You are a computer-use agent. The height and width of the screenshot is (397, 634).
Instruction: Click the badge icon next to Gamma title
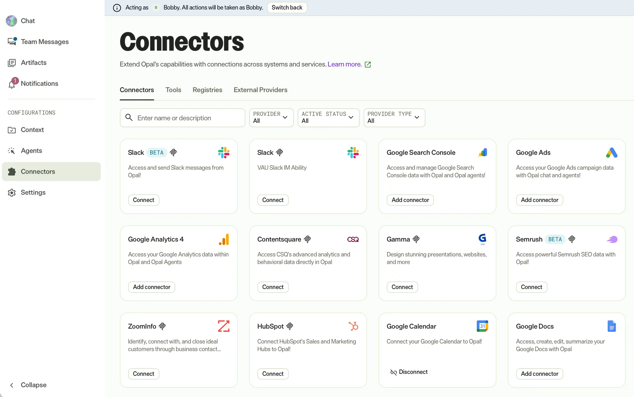click(x=416, y=239)
